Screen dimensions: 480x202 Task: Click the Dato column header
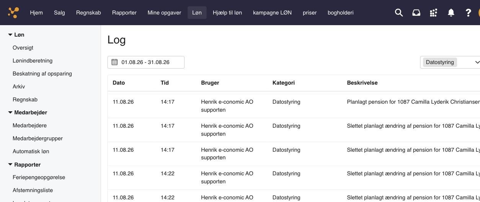pos(119,83)
